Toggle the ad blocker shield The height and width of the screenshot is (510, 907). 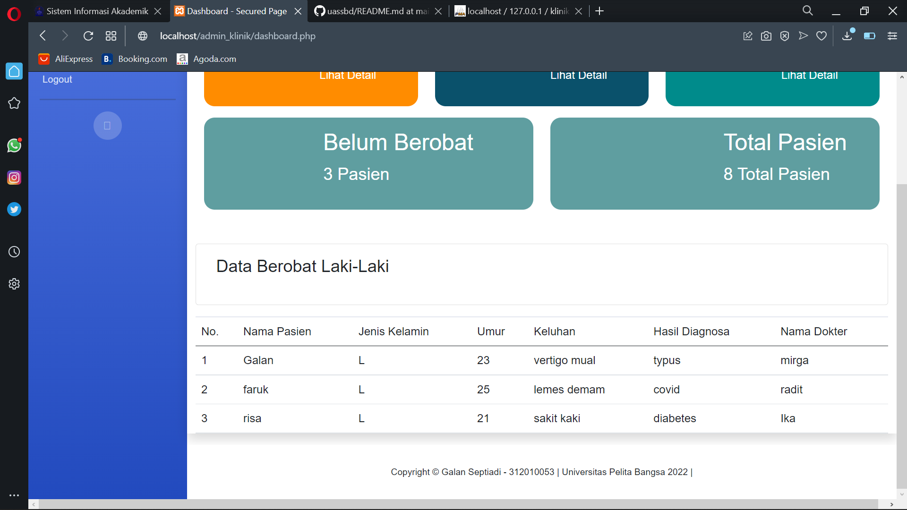pyautogui.click(x=785, y=35)
